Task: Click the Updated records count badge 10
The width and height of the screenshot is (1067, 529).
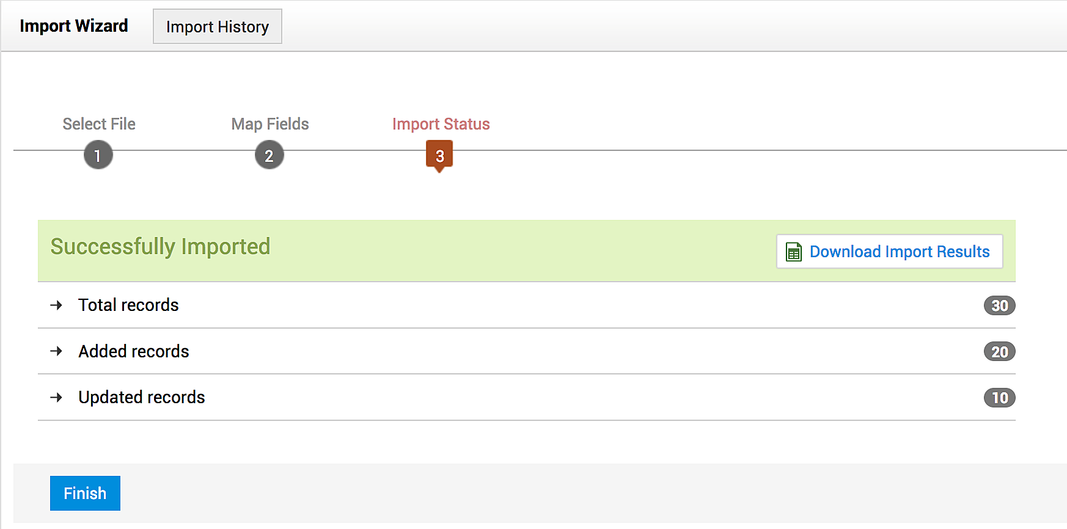Action: click(x=999, y=398)
